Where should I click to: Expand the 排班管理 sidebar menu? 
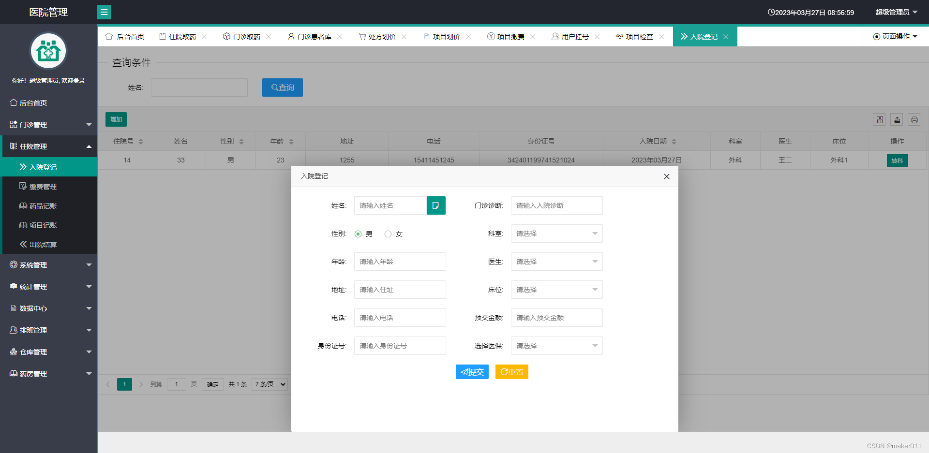[x=48, y=330]
